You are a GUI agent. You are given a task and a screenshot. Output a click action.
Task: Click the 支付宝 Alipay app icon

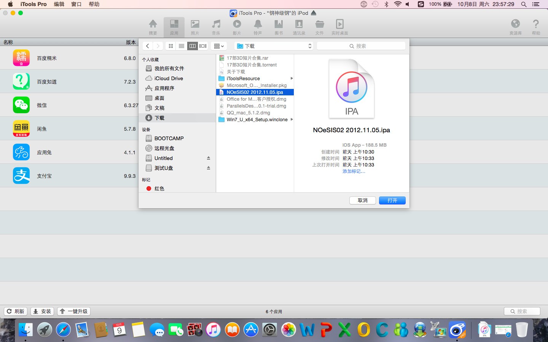click(x=21, y=176)
